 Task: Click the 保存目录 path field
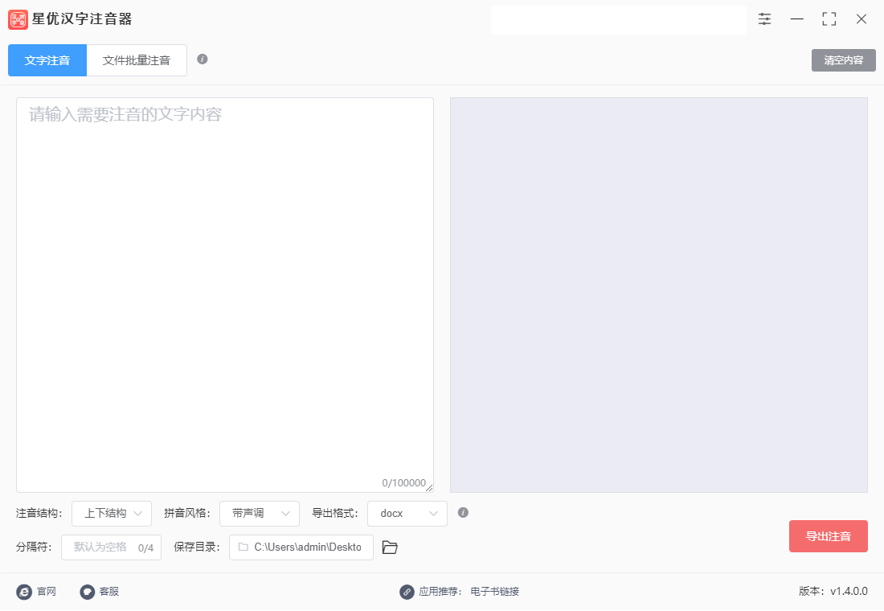point(301,547)
